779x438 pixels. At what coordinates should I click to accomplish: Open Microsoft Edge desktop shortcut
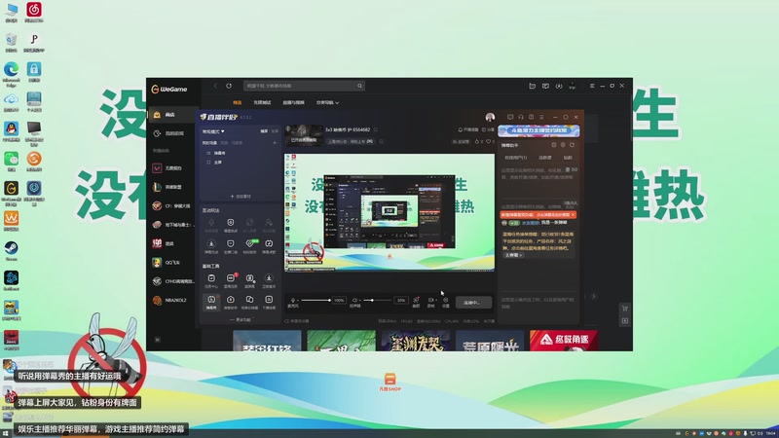coord(11,74)
